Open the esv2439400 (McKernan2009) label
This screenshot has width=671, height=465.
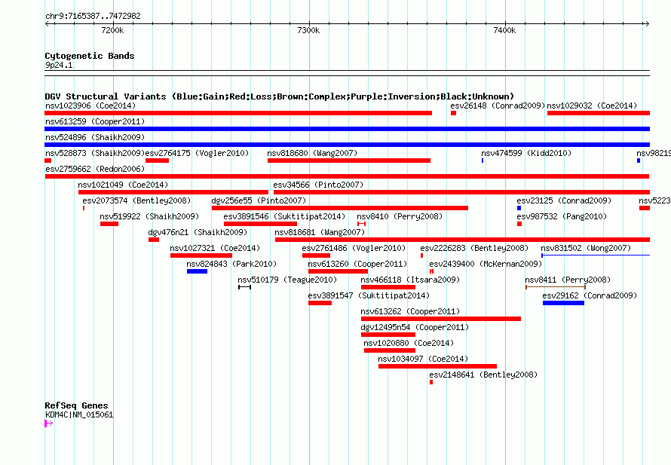[486, 264]
